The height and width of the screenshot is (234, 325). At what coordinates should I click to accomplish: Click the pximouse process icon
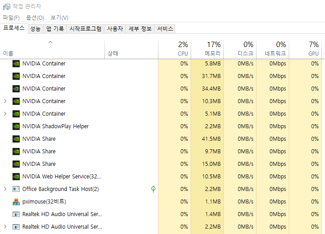tap(16, 202)
